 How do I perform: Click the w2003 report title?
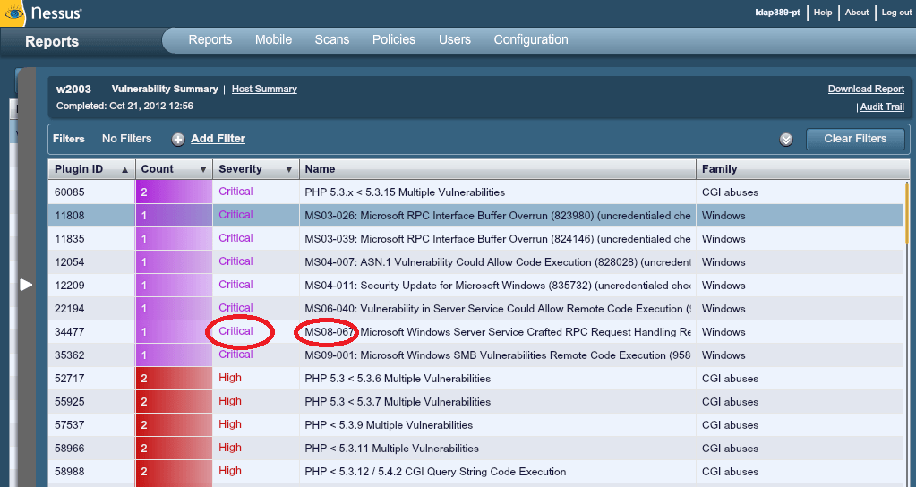[73, 90]
